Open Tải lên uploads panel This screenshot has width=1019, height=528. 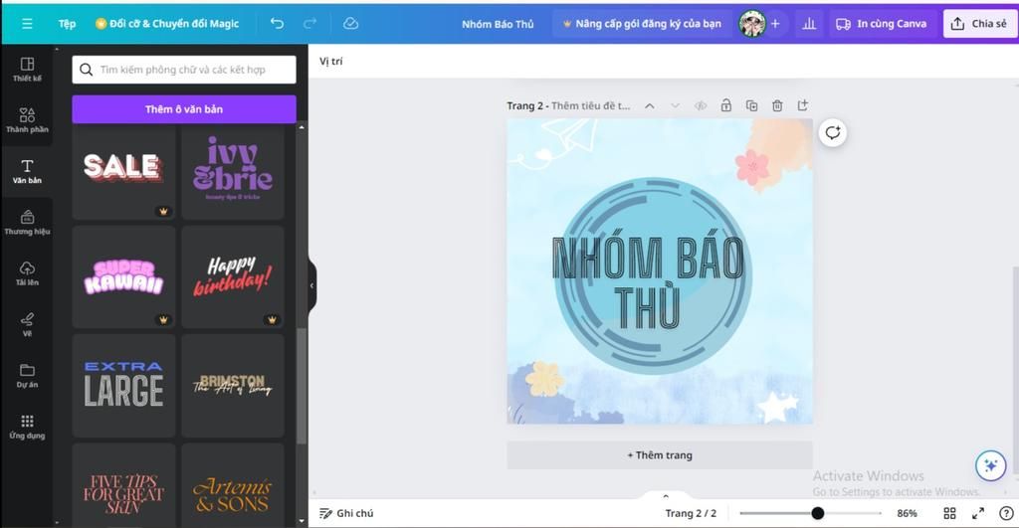coord(27,273)
